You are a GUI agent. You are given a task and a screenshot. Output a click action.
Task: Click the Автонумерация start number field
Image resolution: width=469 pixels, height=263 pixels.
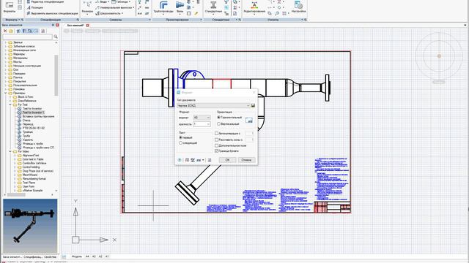click(x=249, y=134)
